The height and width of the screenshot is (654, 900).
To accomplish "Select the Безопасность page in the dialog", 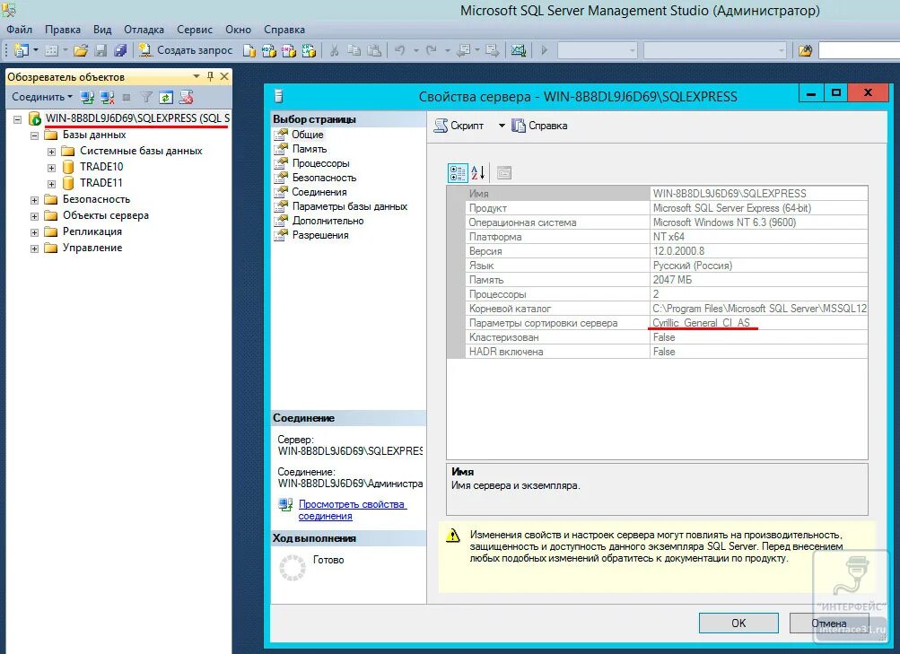I will coord(324,178).
